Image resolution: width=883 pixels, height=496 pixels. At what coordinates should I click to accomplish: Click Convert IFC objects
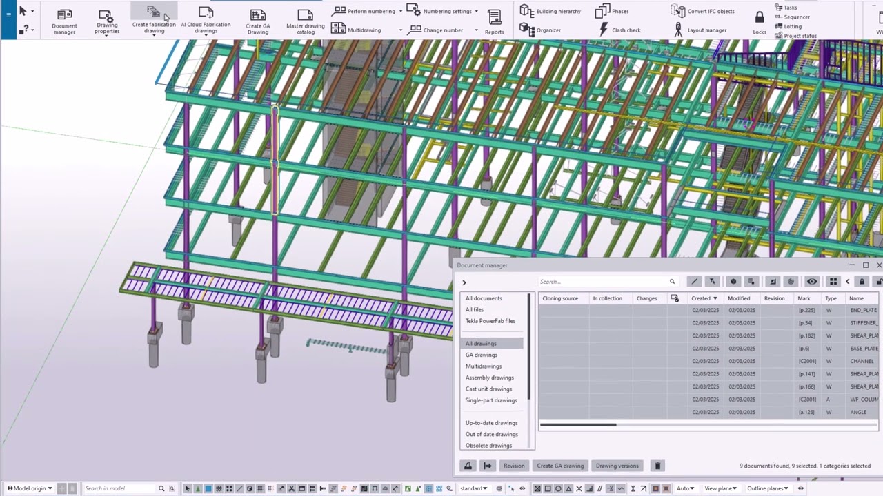coord(703,11)
